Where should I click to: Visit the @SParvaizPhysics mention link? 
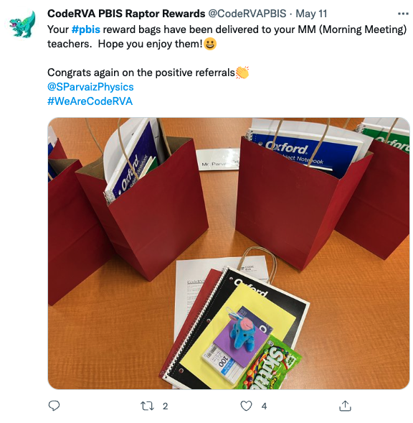tap(90, 87)
